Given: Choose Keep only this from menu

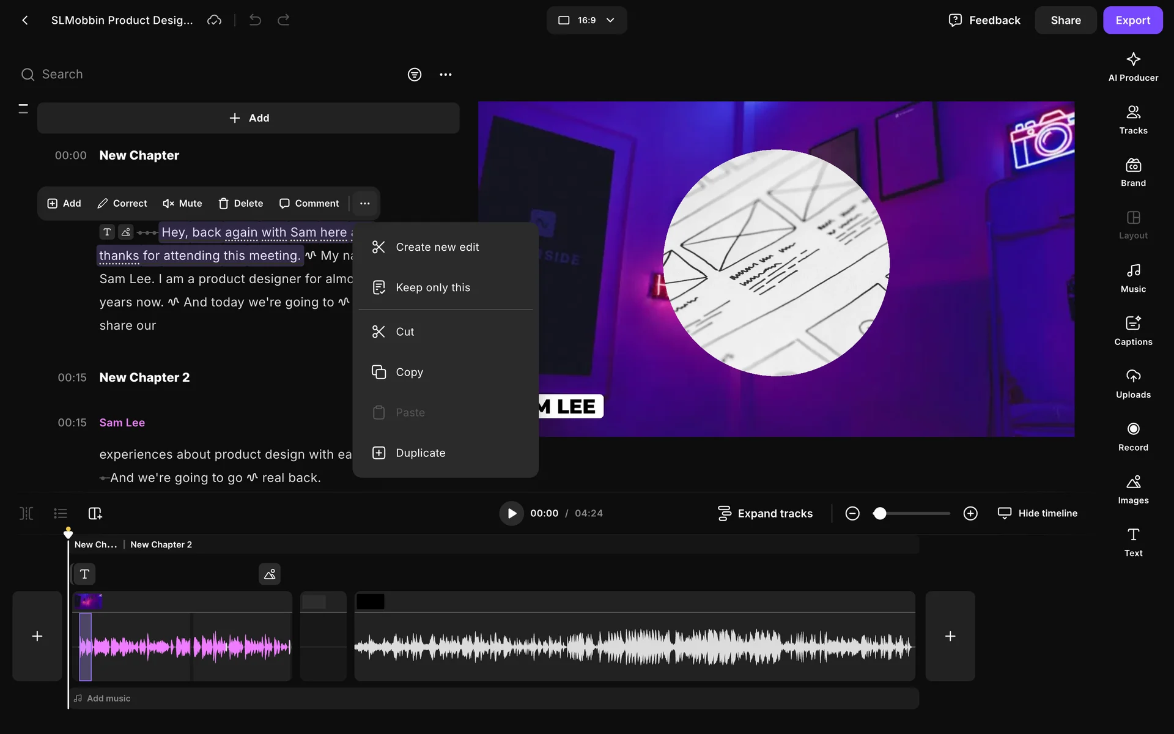Looking at the screenshot, I should (432, 287).
